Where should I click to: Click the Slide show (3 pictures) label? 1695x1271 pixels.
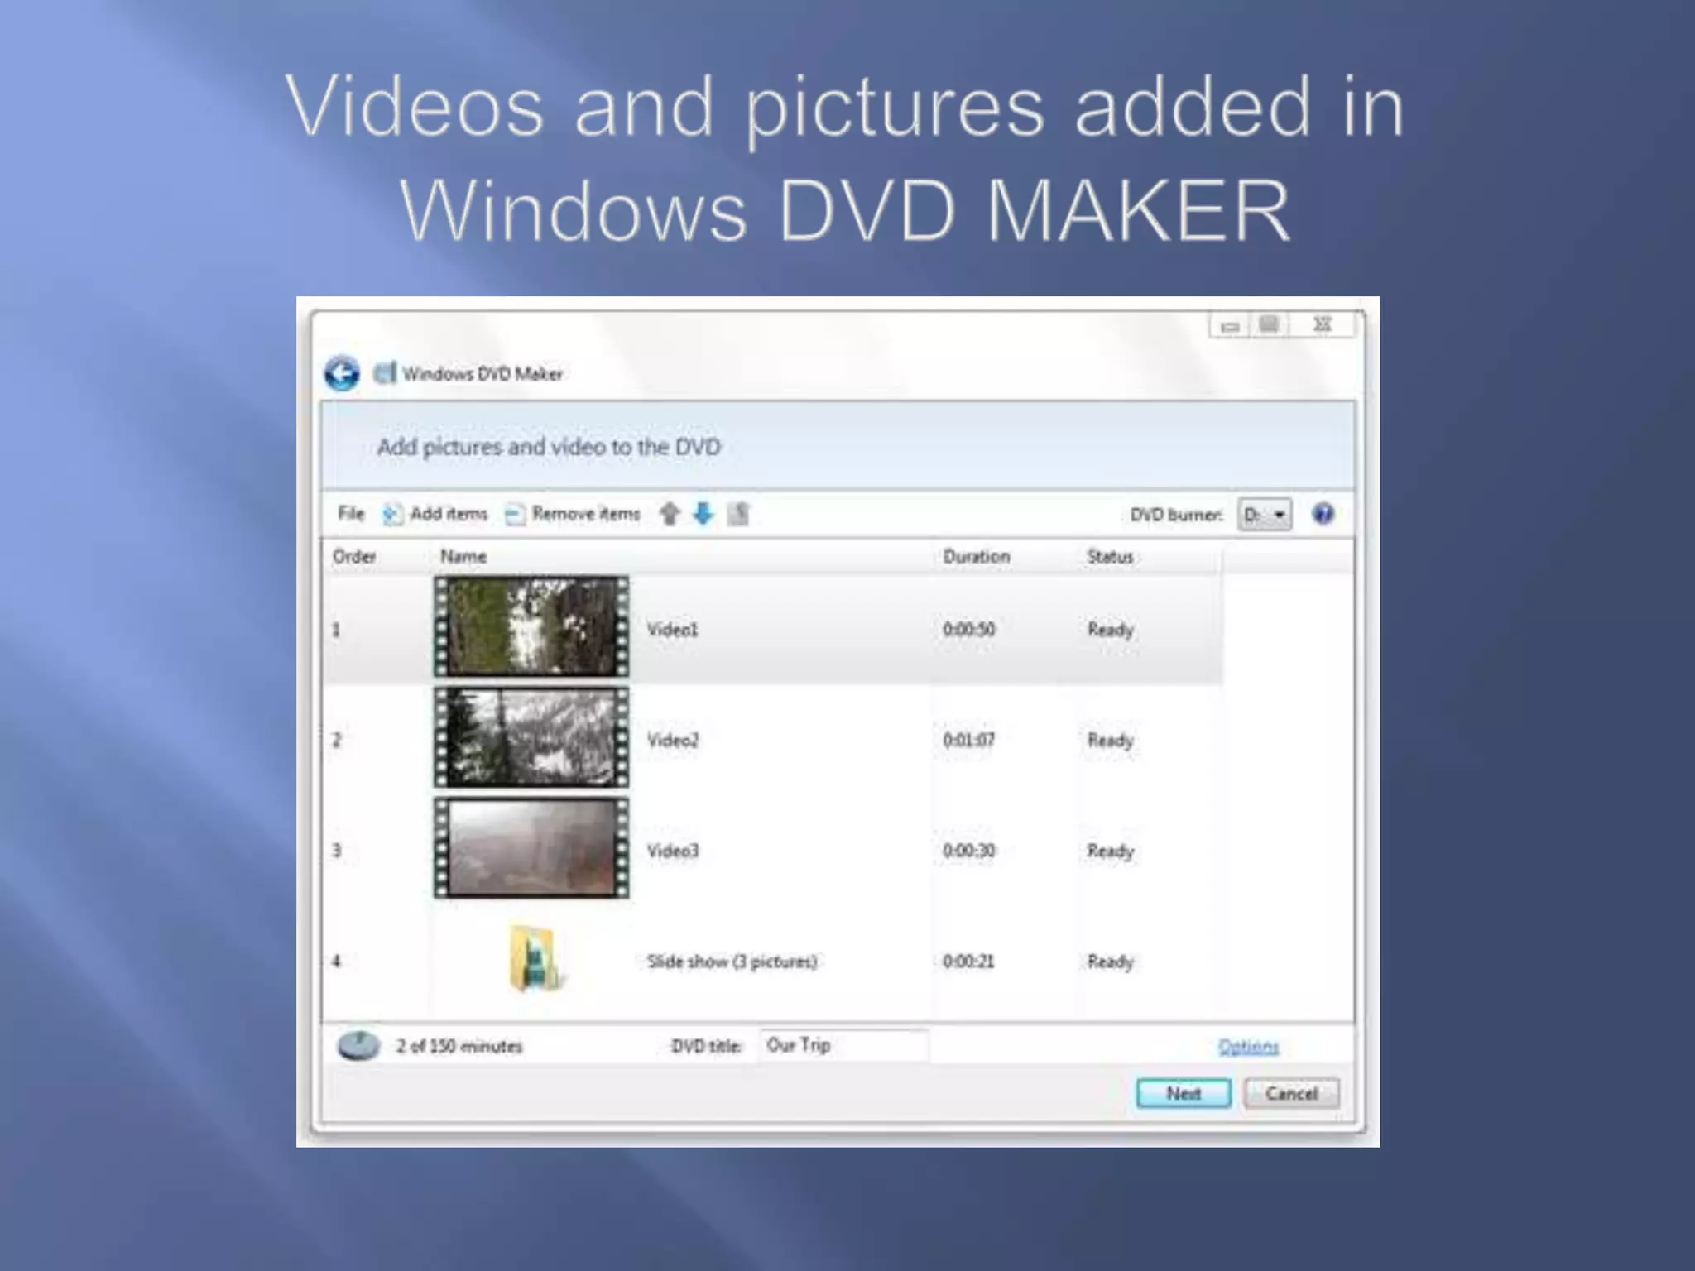(732, 962)
